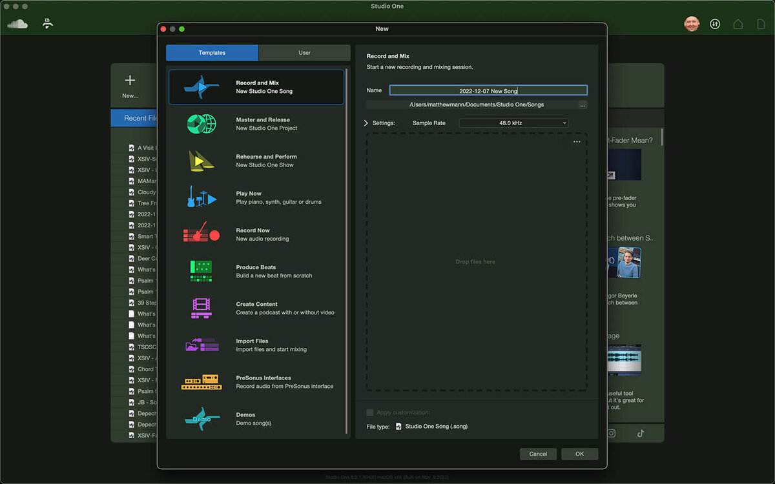Viewport: 775px width, 484px height.
Task: Click the plus New icon on Start page
Action: 130,81
